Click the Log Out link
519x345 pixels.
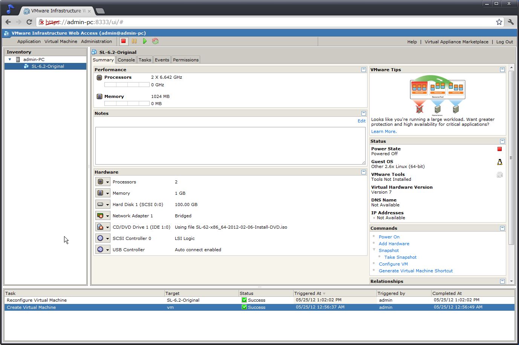(x=504, y=42)
